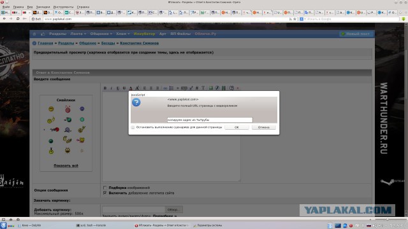Click the Opera icon in the system tray
This screenshot has width=408, height=229.
pyautogui.click(x=351, y=226)
